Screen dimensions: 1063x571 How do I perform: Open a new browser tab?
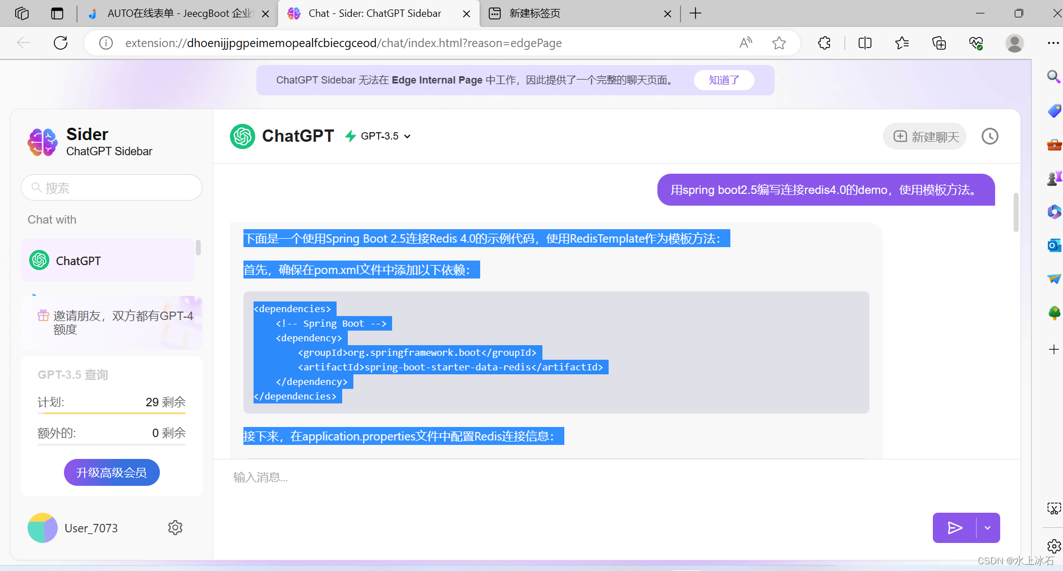pyautogui.click(x=696, y=13)
